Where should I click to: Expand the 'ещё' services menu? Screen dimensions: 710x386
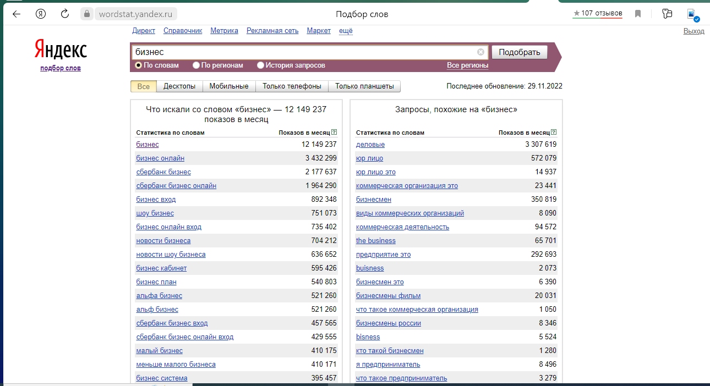click(x=346, y=31)
